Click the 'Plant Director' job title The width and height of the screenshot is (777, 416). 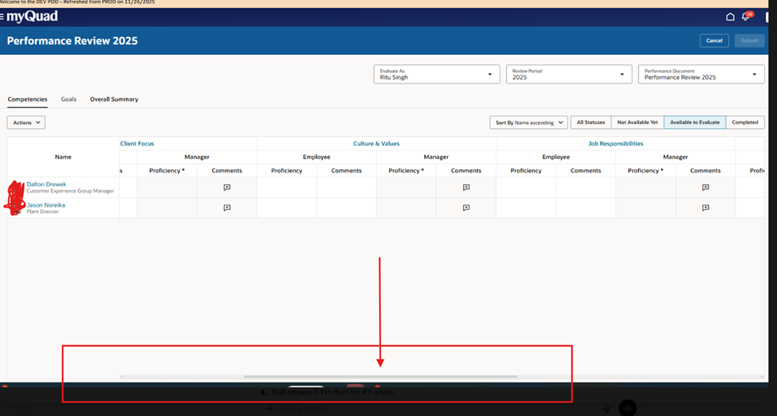[42, 212]
